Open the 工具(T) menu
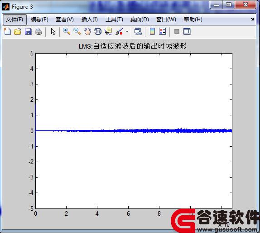The image size is (260, 233). pyautogui.click(x=114, y=20)
